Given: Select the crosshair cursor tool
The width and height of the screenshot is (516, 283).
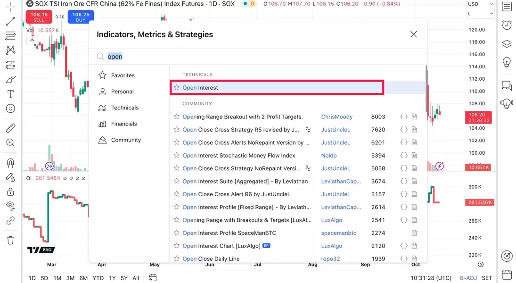Looking at the screenshot, I should [10, 7].
